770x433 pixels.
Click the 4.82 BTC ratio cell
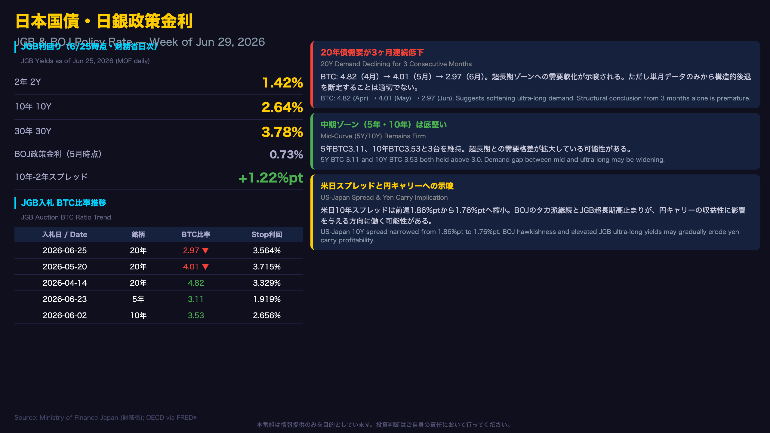click(196, 283)
